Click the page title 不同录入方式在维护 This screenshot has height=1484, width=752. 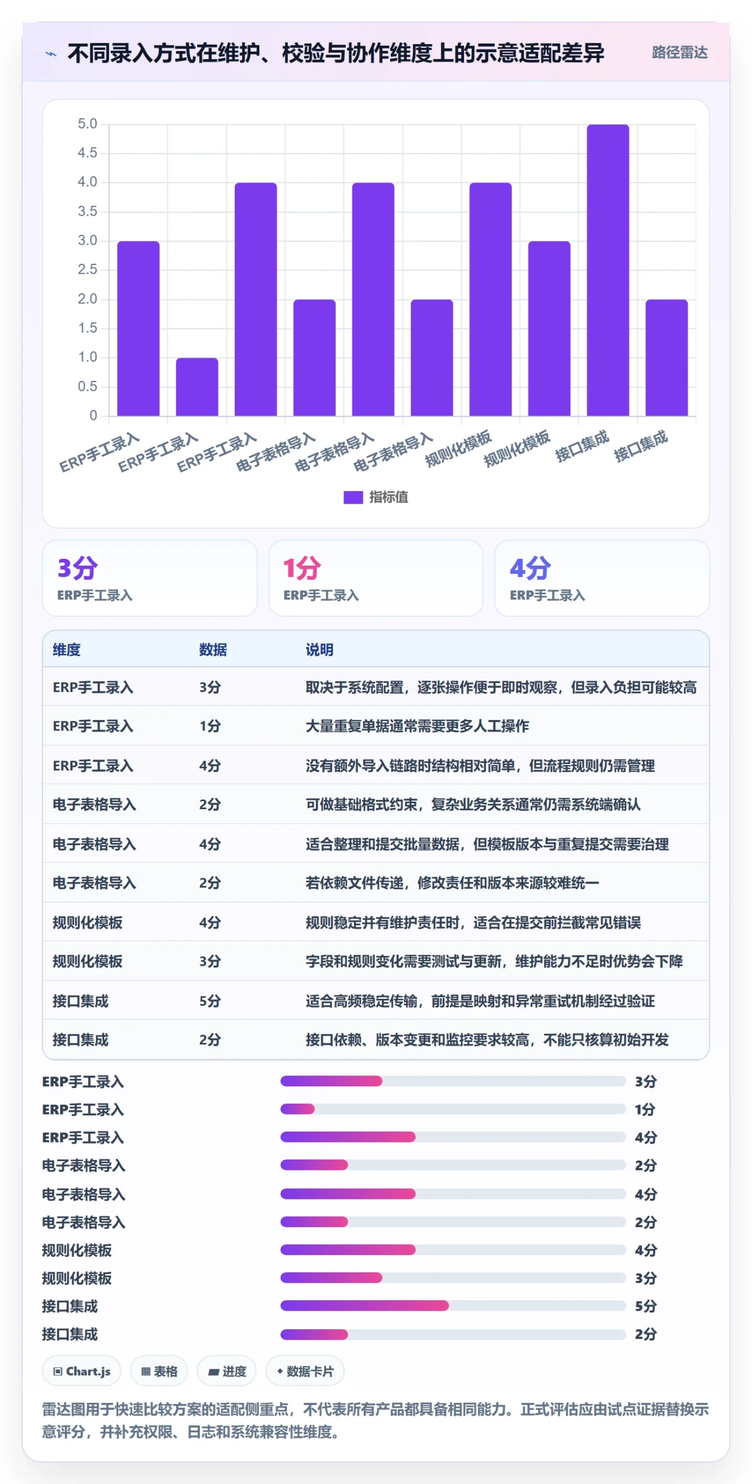point(336,53)
